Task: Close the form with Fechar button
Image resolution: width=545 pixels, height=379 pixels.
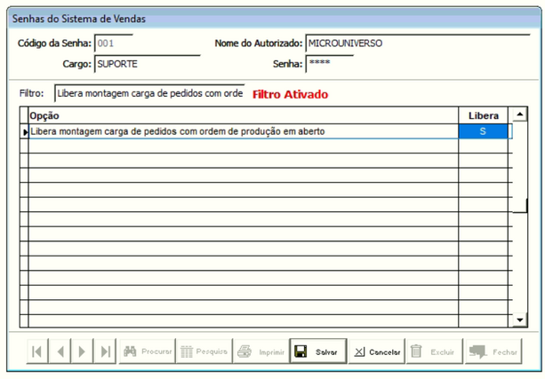Action: (x=493, y=351)
